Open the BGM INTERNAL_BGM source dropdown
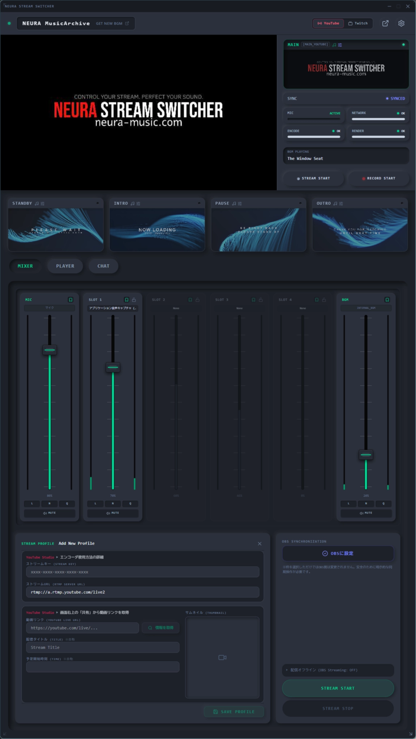This screenshot has height=739, width=416. 366,308
